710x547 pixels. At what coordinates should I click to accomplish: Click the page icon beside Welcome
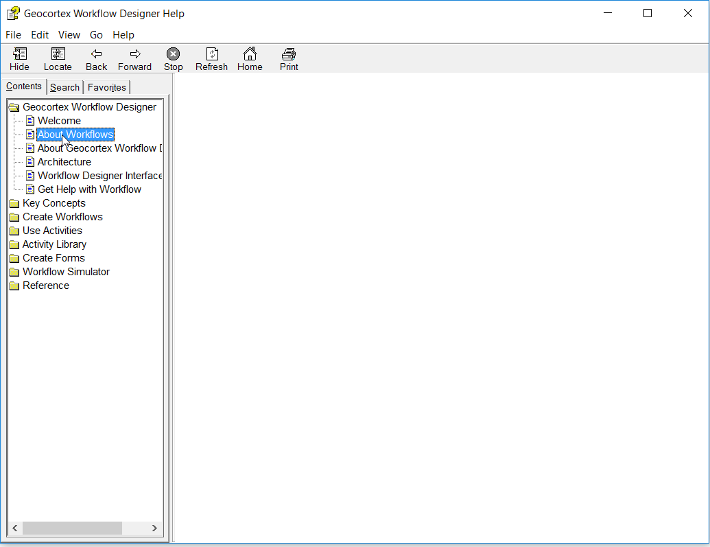click(30, 121)
